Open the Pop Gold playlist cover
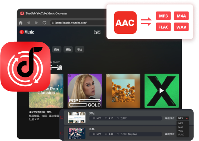 [x=85, y=91]
